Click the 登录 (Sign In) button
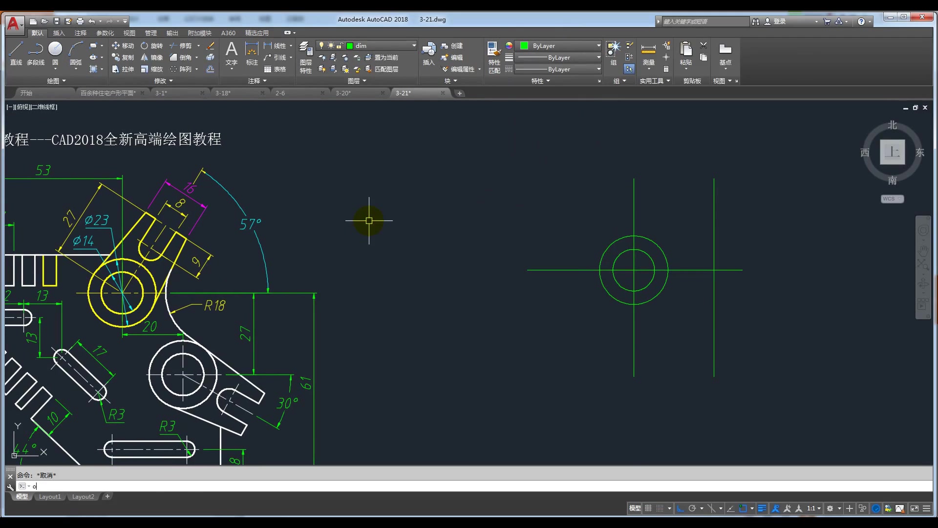Viewport: 938px width, 528px height. point(779,22)
